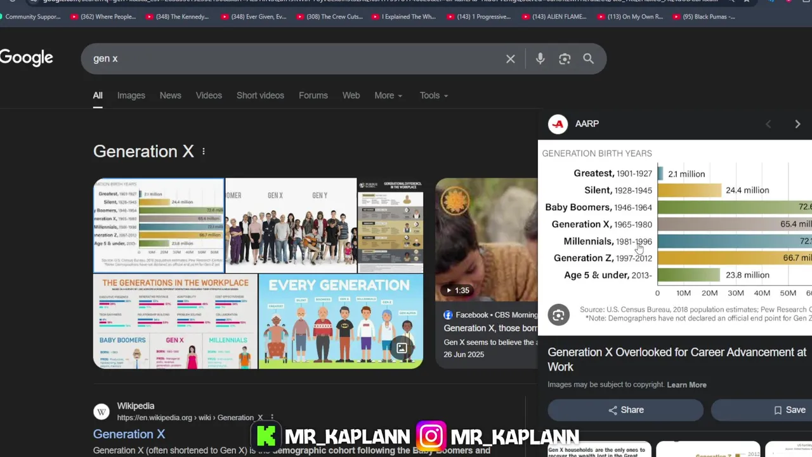Click the Learn More copyright link
812x457 pixels.
coord(686,385)
